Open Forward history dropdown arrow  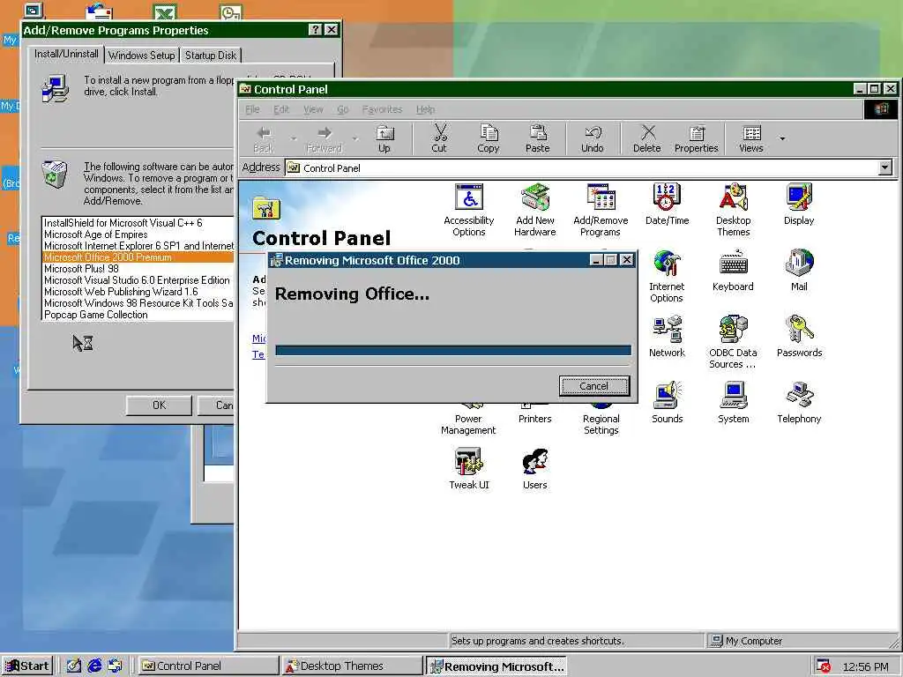pyautogui.click(x=354, y=138)
